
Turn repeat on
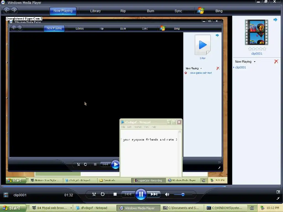pyautogui.click(x=103, y=194)
